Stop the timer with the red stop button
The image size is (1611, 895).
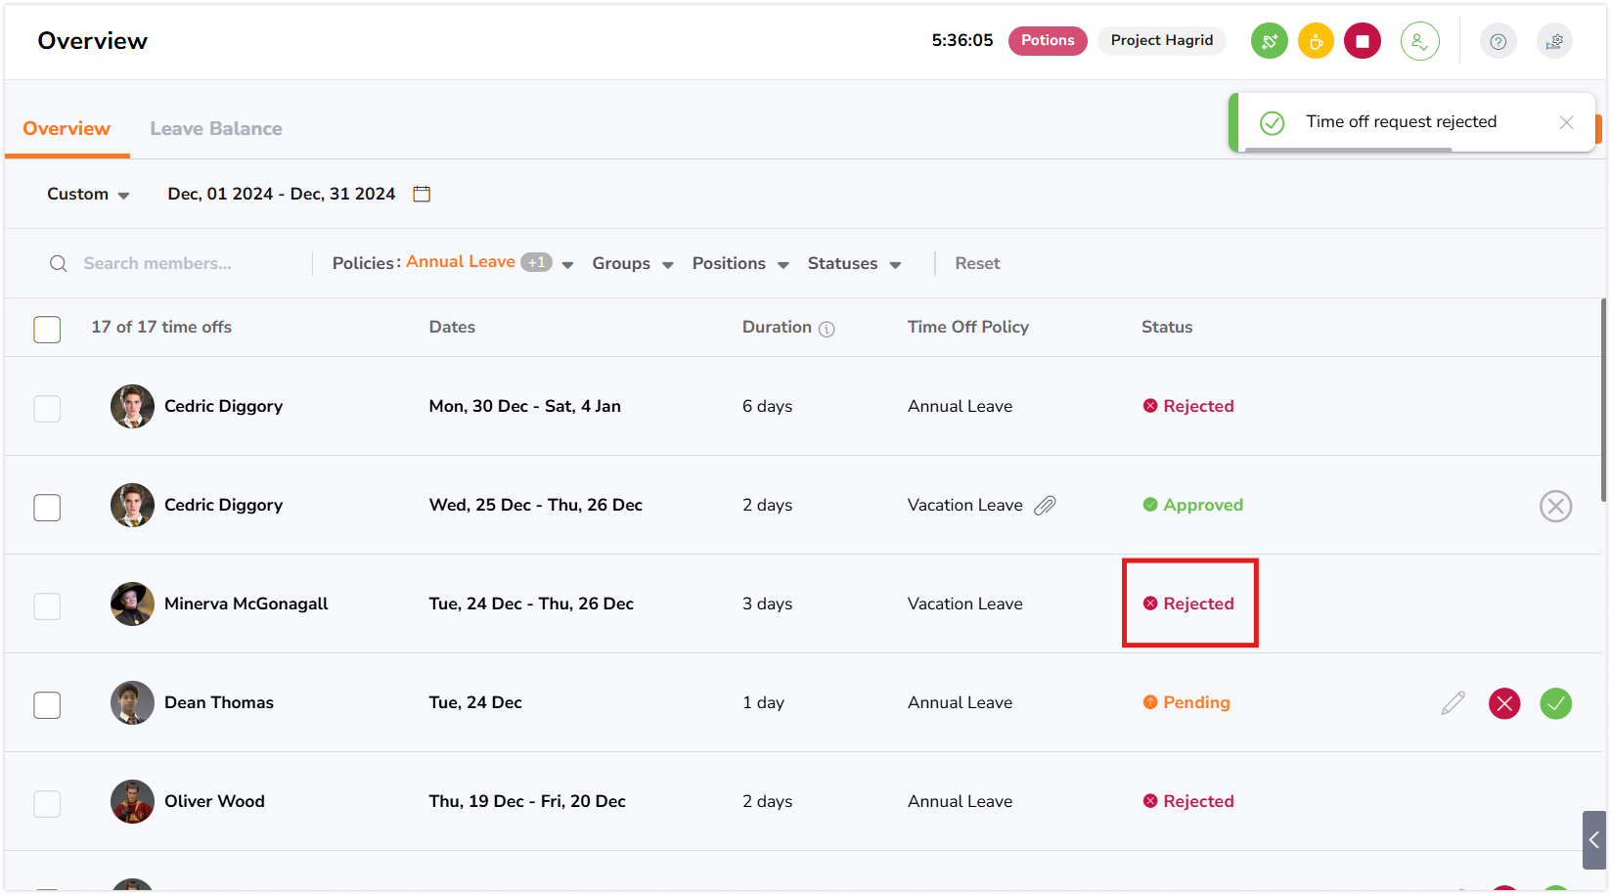point(1362,41)
